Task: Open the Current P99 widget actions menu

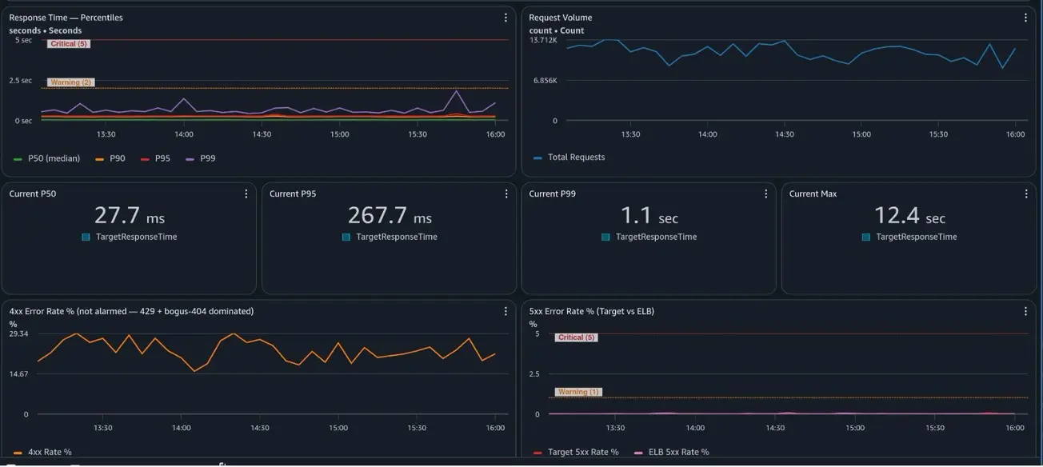Action: pyautogui.click(x=765, y=194)
